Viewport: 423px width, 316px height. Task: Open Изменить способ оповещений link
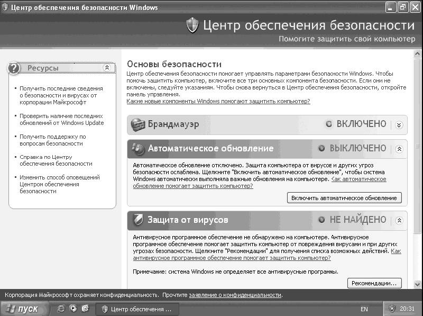click(60, 184)
